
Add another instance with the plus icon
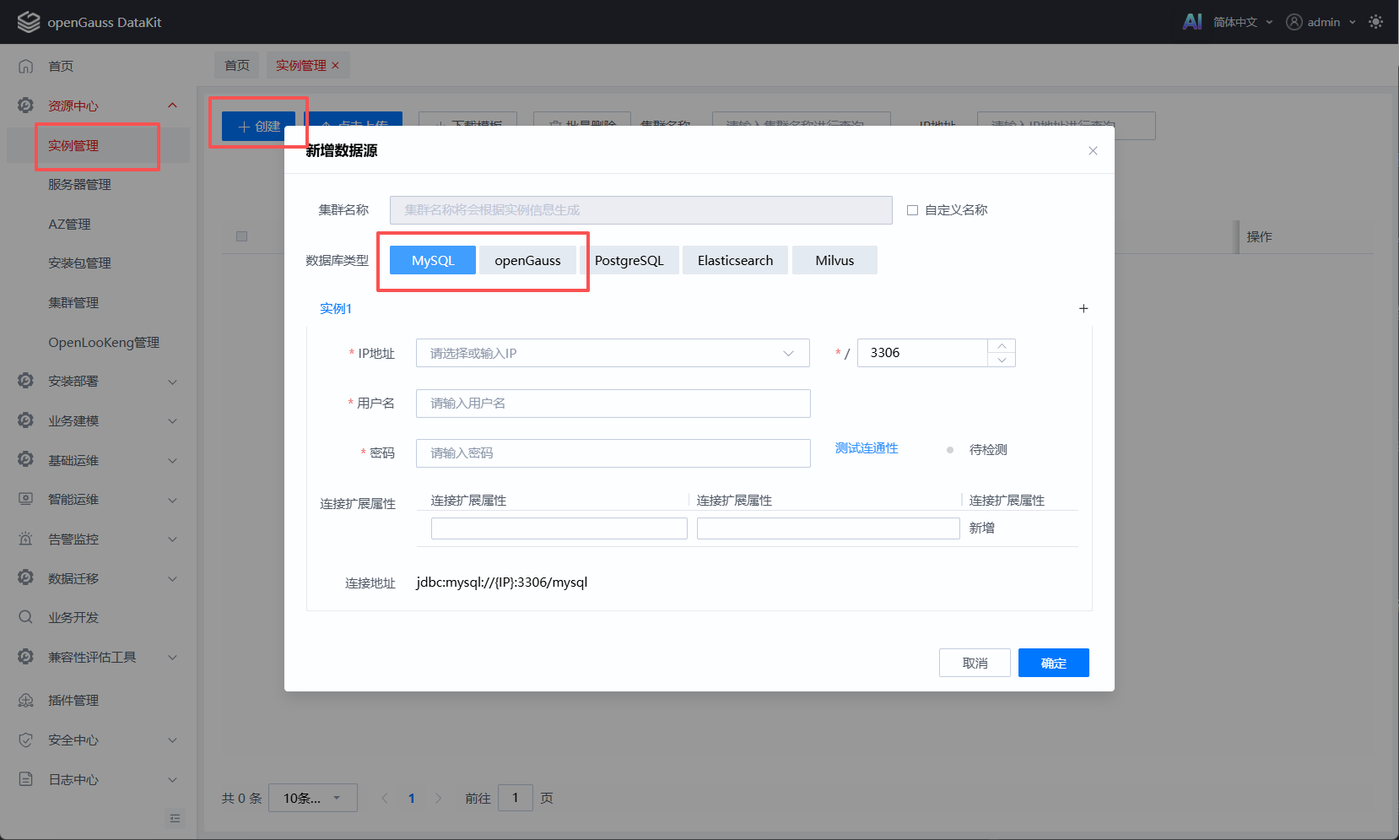coord(1083,308)
